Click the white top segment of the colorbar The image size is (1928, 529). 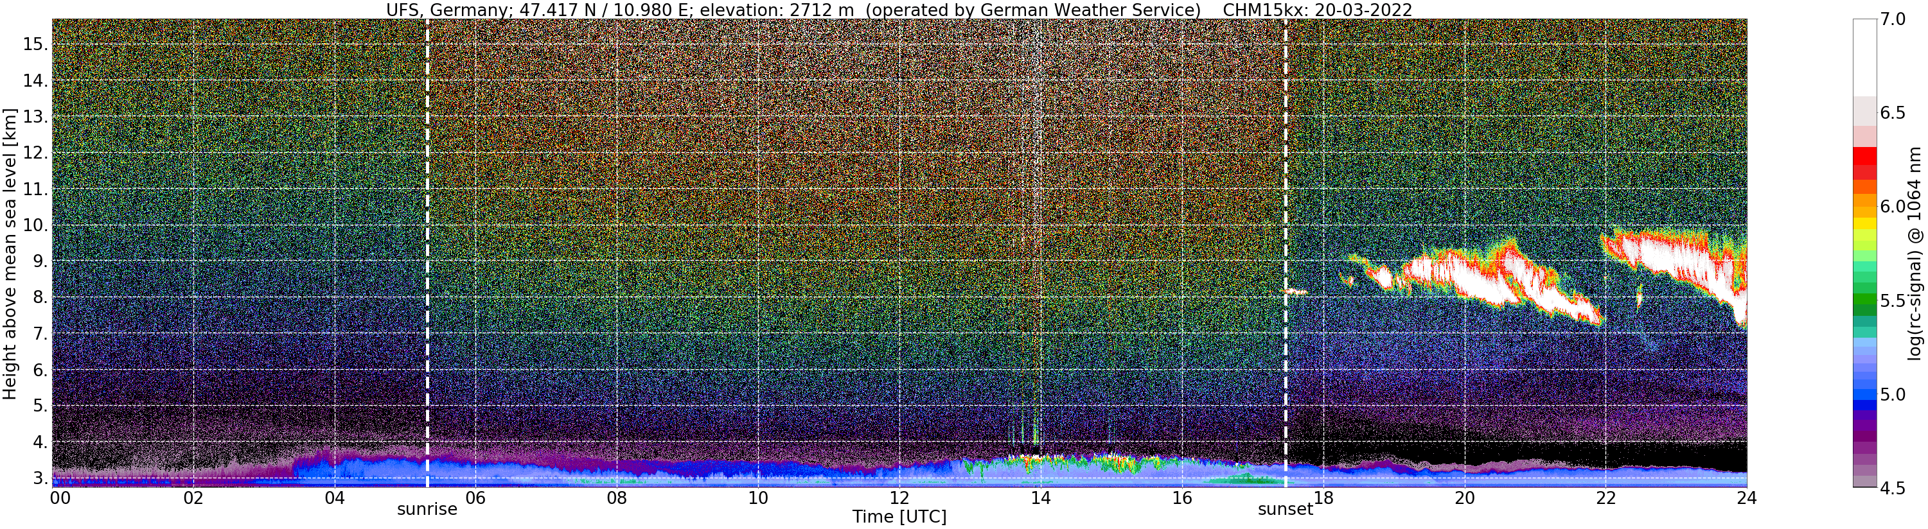[1864, 58]
